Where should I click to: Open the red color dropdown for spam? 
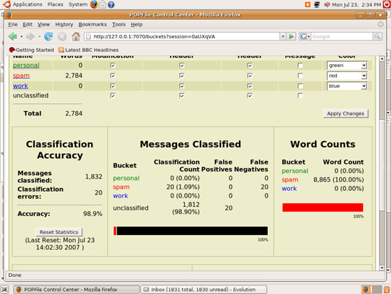[x=347, y=75]
